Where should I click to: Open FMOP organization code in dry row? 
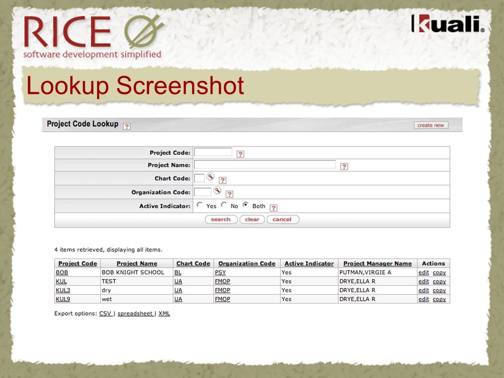point(223,290)
